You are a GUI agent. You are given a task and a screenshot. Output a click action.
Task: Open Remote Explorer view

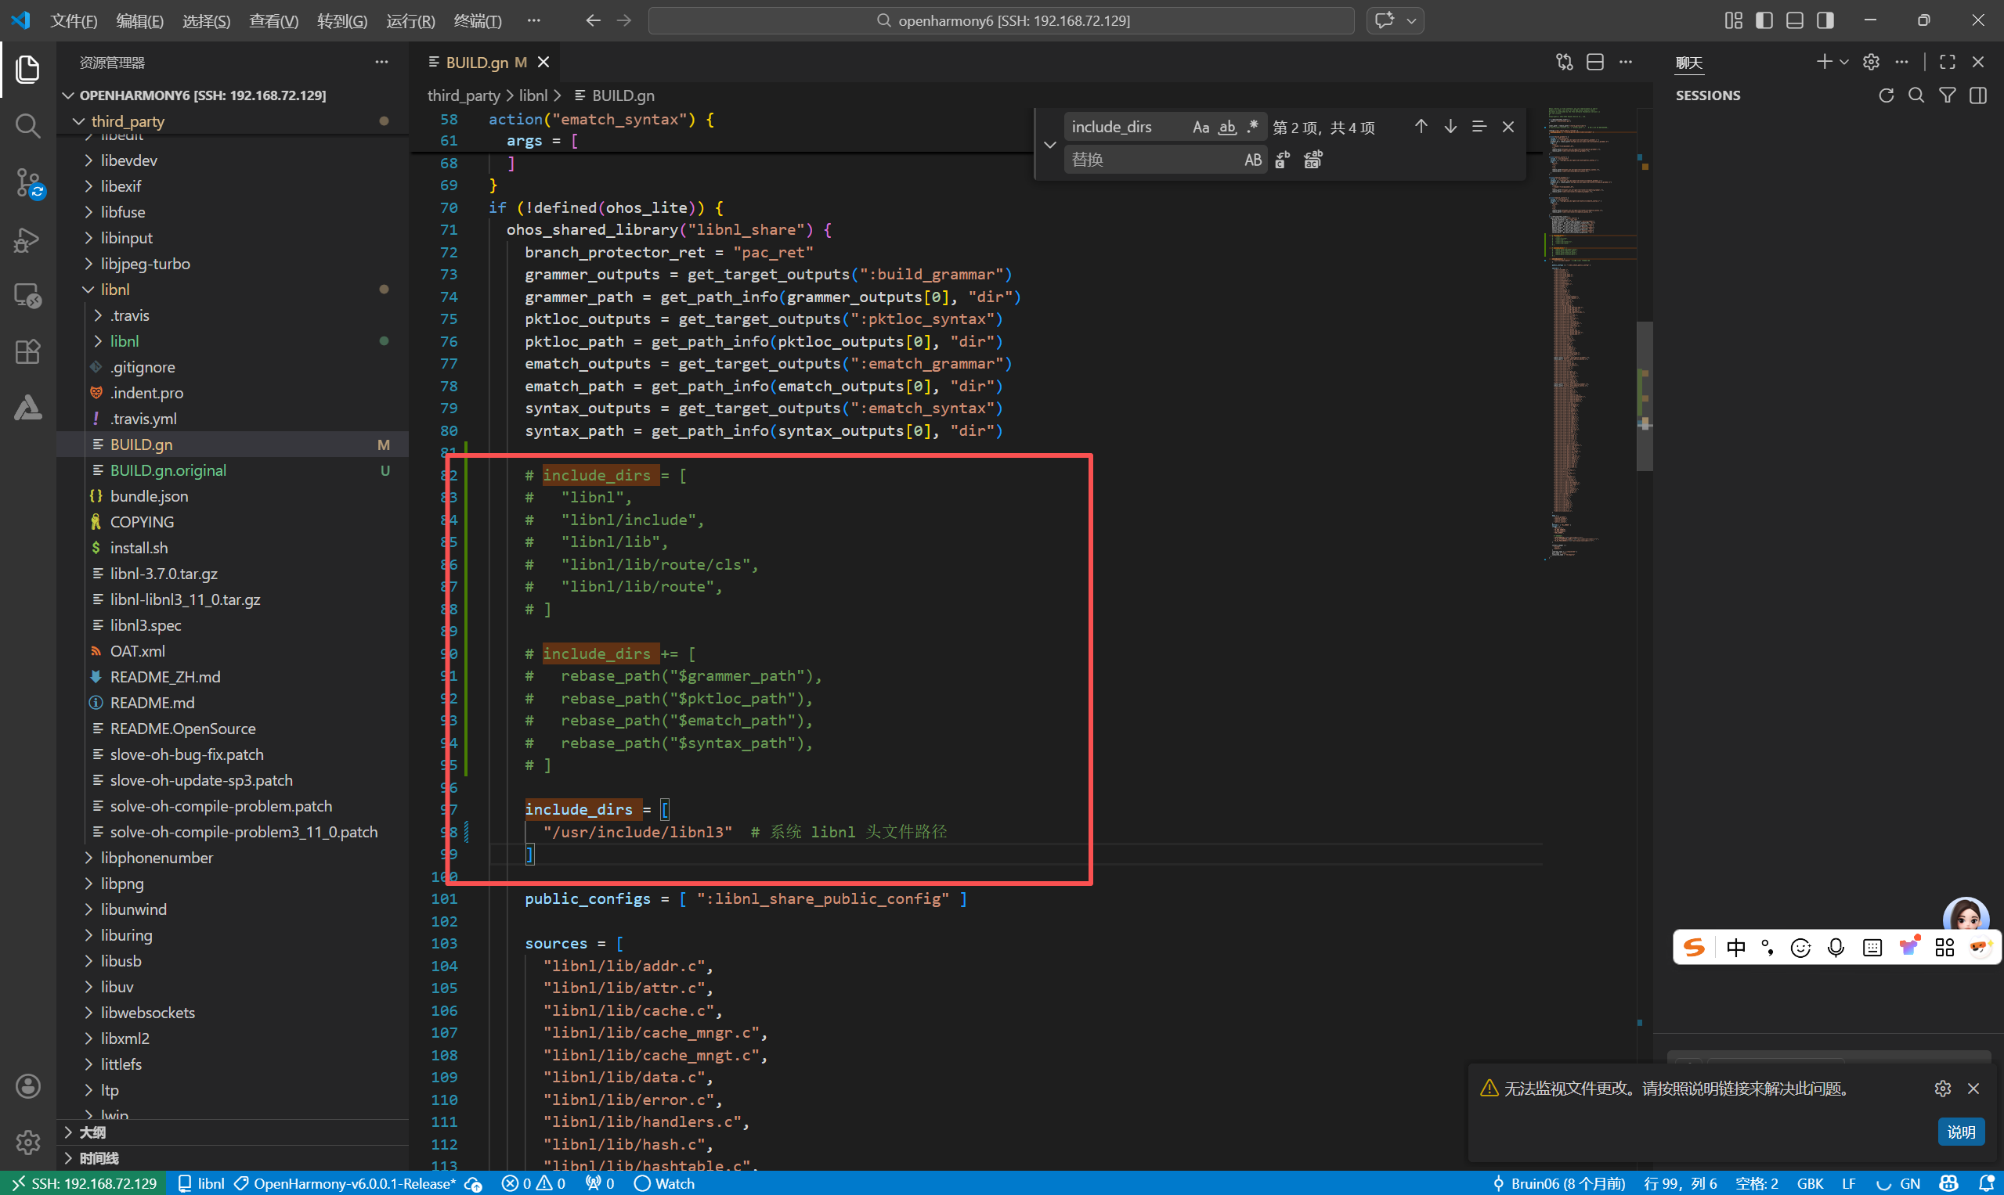coord(27,296)
